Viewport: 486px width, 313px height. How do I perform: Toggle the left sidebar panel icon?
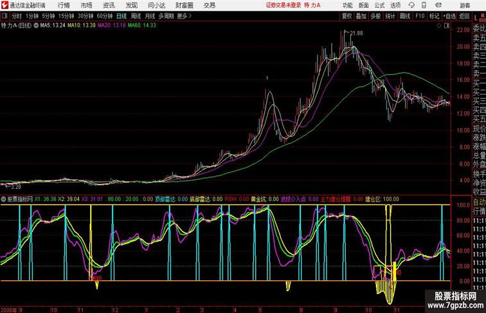[x=4, y=16]
